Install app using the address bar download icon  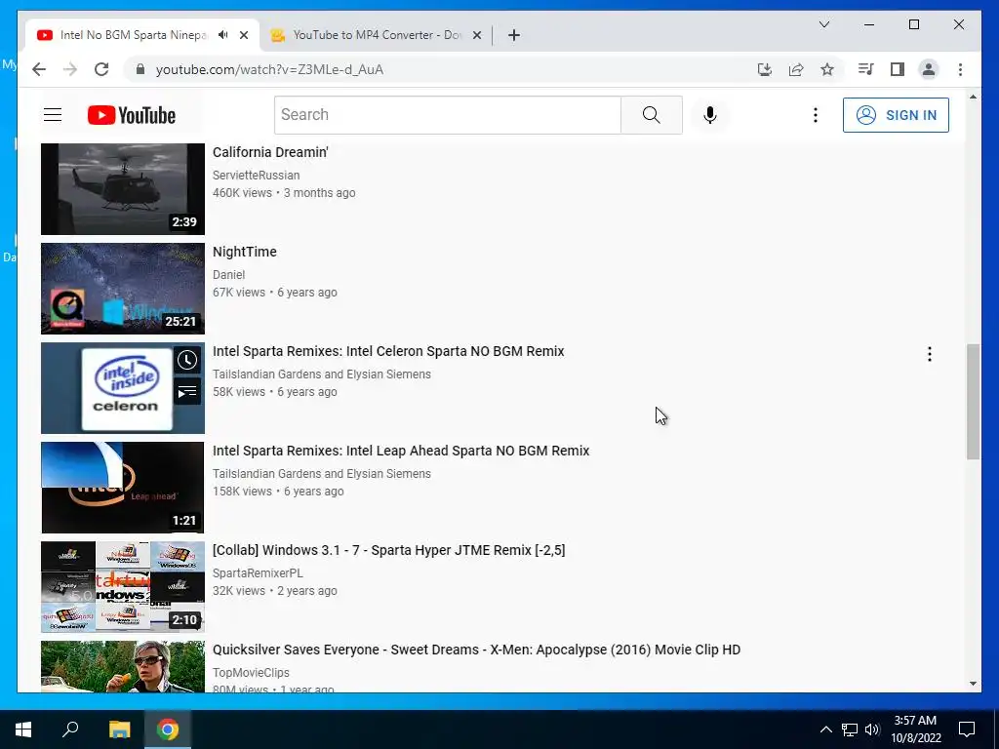pyautogui.click(x=765, y=69)
